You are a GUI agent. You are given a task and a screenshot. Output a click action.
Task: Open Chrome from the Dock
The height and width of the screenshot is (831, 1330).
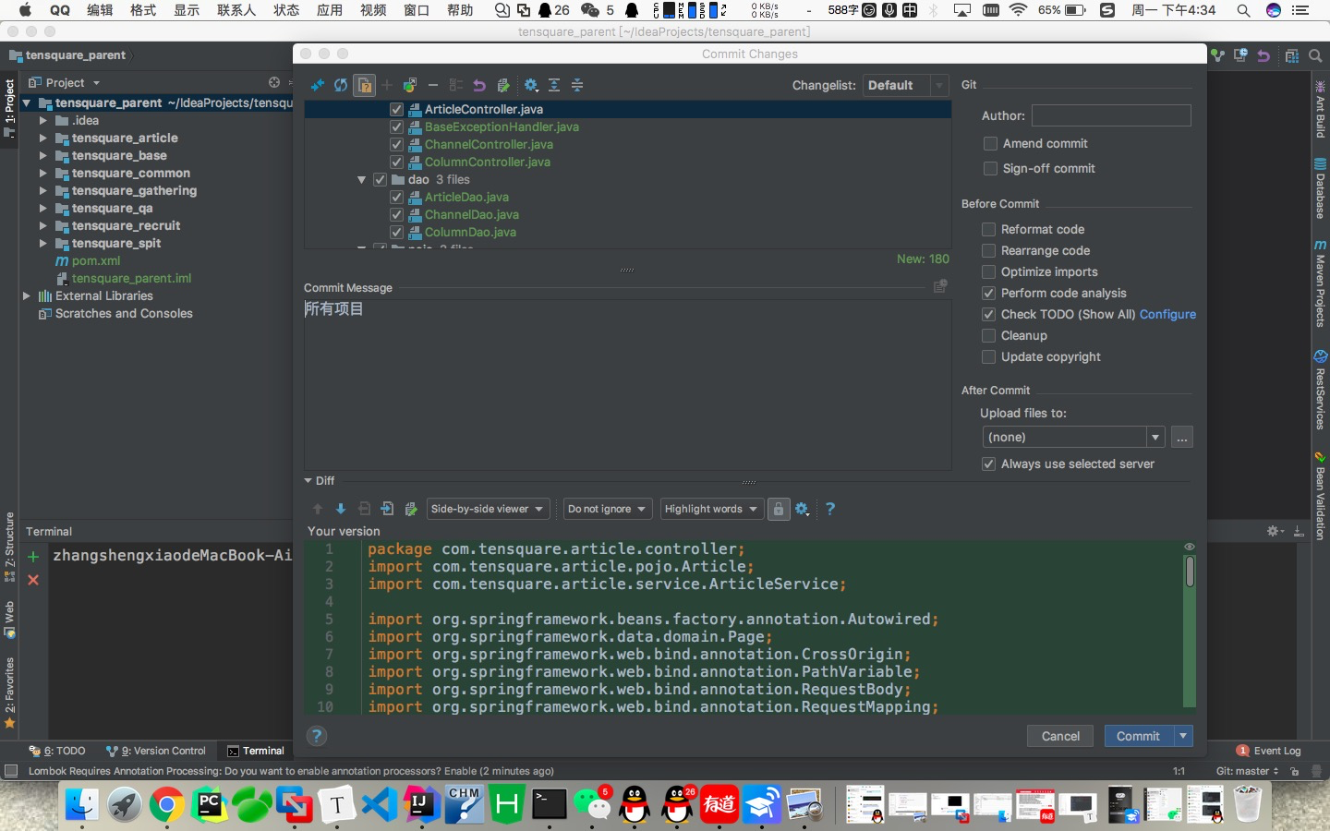pyautogui.click(x=167, y=805)
